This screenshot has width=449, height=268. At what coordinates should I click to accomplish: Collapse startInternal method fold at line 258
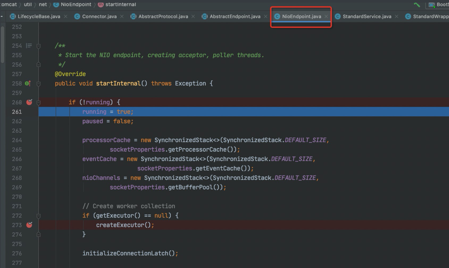pos(39,84)
